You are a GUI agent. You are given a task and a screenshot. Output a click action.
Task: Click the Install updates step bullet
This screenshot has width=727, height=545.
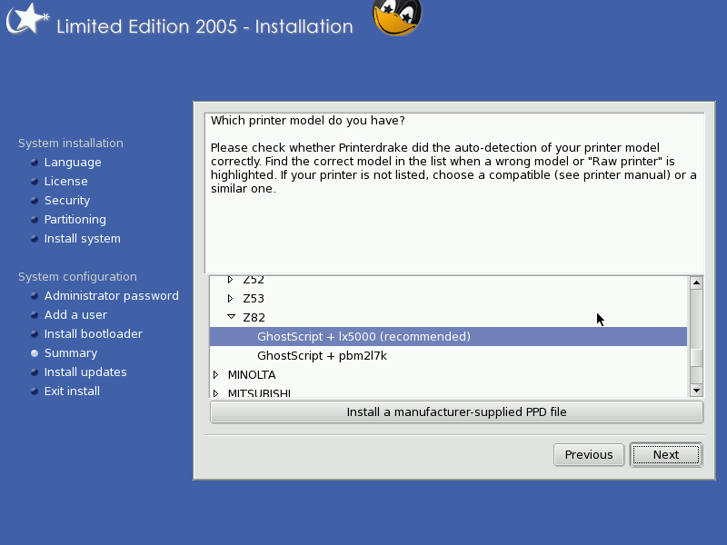(x=35, y=372)
